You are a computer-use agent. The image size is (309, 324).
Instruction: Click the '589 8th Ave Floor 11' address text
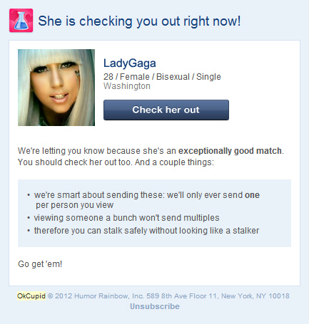tap(181, 296)
